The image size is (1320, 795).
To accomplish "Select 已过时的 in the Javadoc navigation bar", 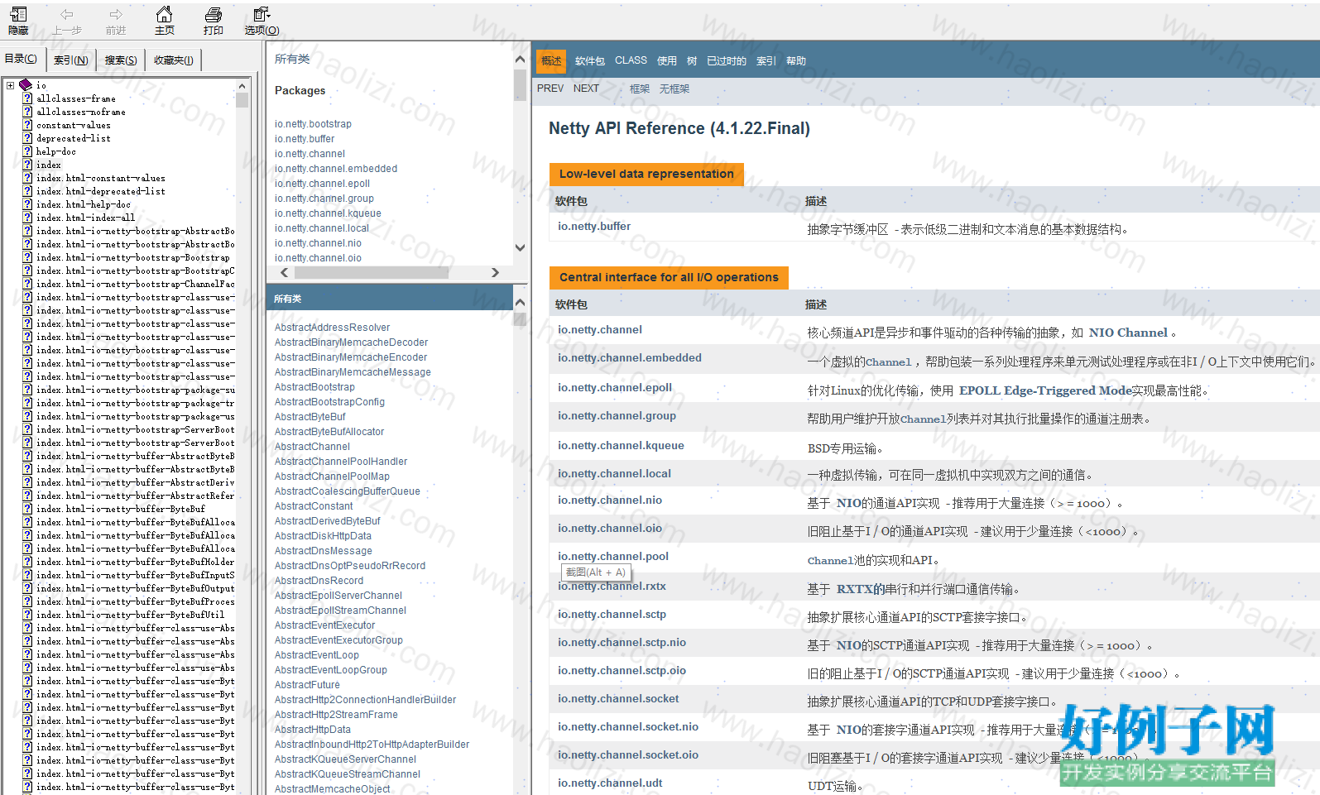I will [727, 60].
